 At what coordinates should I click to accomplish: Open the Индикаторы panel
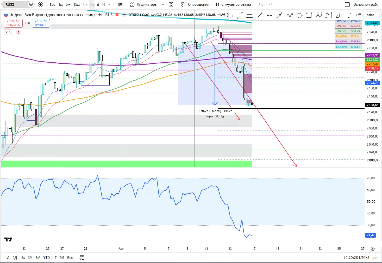[144, 4]
